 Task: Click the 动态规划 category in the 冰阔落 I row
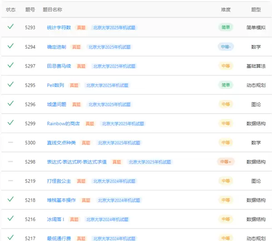coord(256,219)
